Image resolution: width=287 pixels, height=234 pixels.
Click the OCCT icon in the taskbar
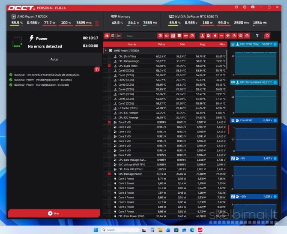[200, 230]
